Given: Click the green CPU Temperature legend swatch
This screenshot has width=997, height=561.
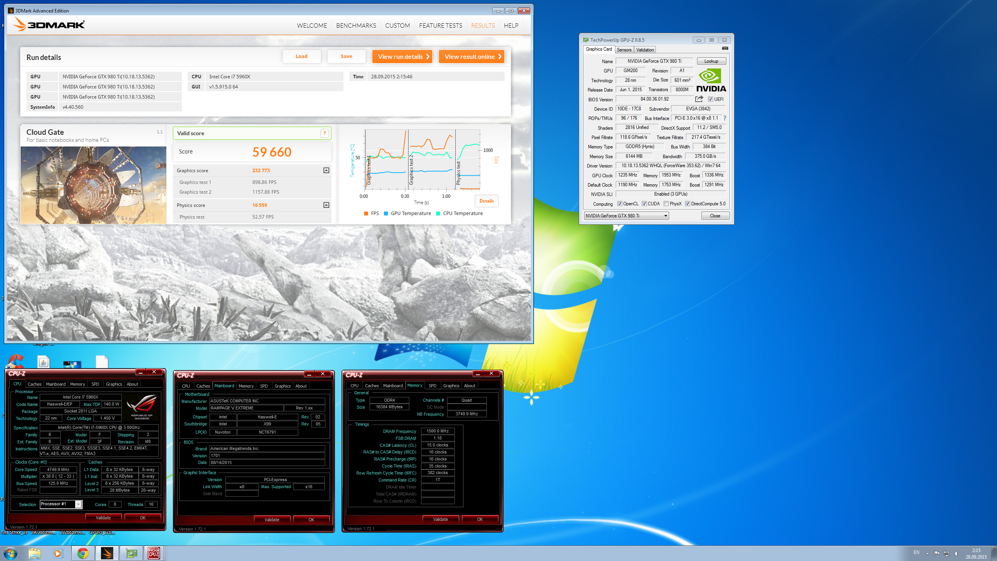Looking at the screenshot, I should (x=438, y=213).
